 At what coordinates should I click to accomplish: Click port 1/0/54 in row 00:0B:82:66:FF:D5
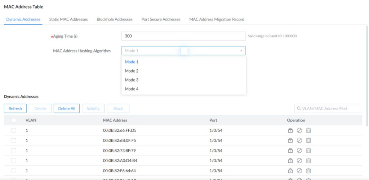[216, 130]
